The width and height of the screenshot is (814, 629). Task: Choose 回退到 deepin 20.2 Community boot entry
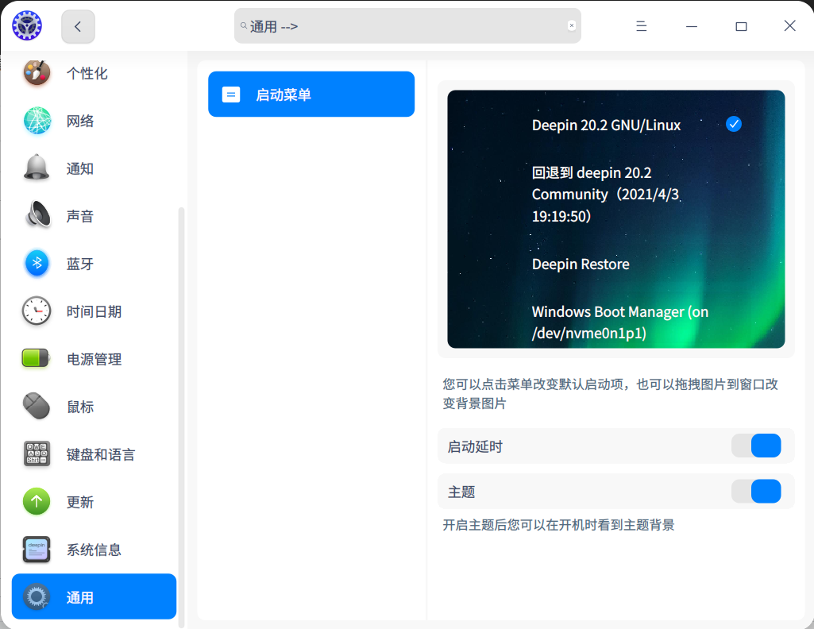coord(606,194)
